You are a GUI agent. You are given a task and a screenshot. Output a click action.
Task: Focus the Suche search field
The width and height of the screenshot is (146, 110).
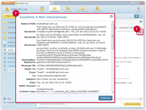[x=12, y=70]
